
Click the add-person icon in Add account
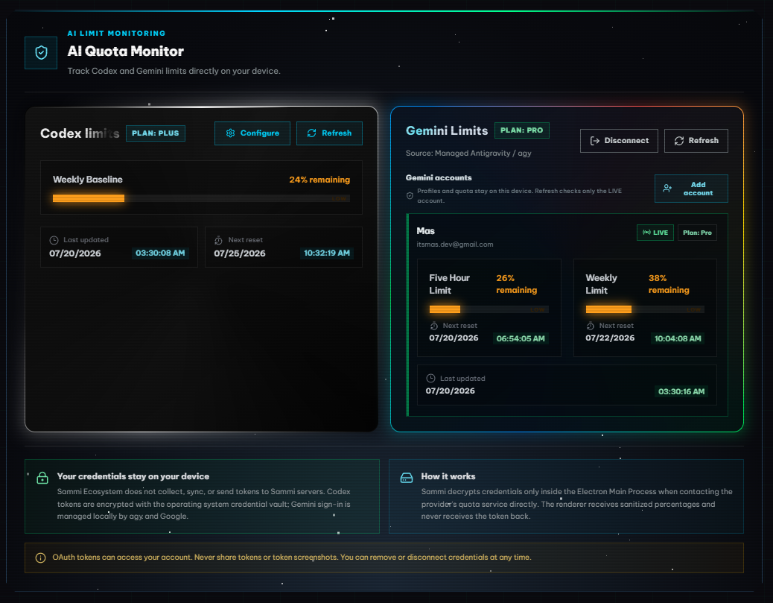[667, 188]
